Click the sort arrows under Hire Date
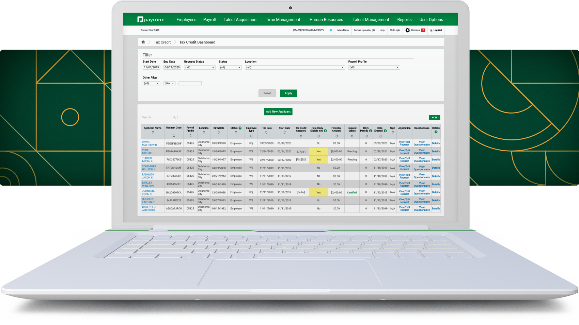 click(266, 132)
